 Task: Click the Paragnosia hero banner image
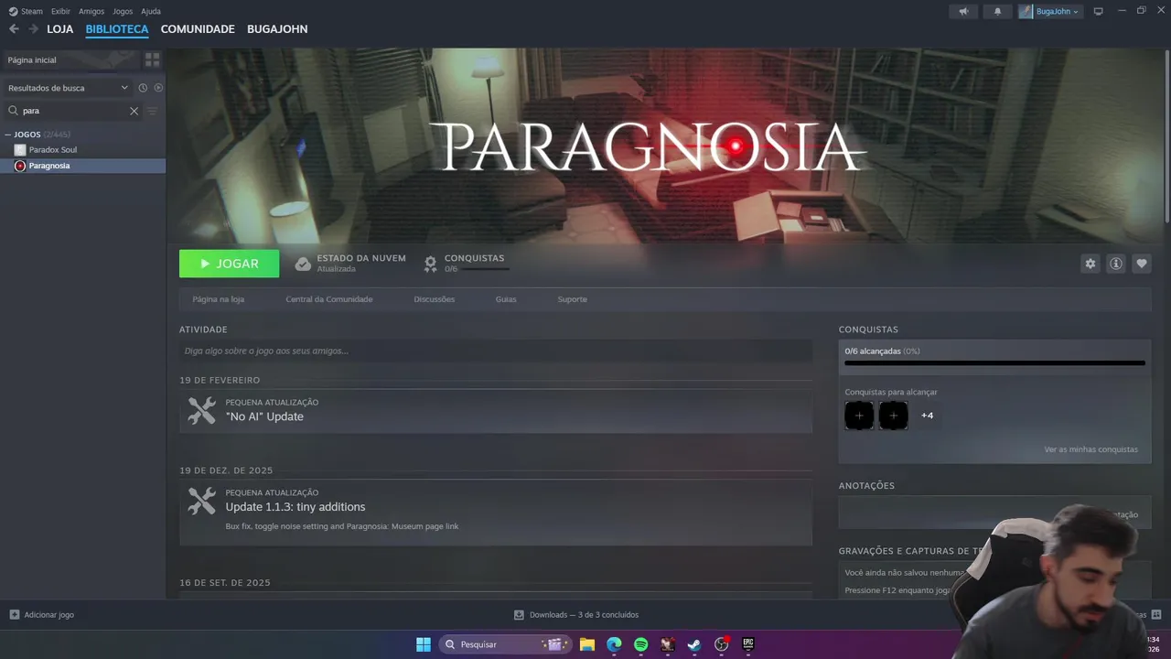[666, 146]
